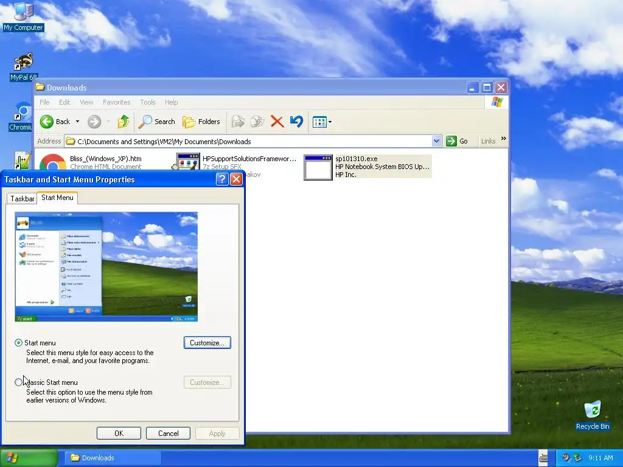
Task: Click the Forward navigation arrow
Action: click(x=94, y=122)
